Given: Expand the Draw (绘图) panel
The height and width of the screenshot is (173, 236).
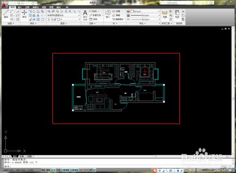Looking at the screenshot, I should [11, 24].
